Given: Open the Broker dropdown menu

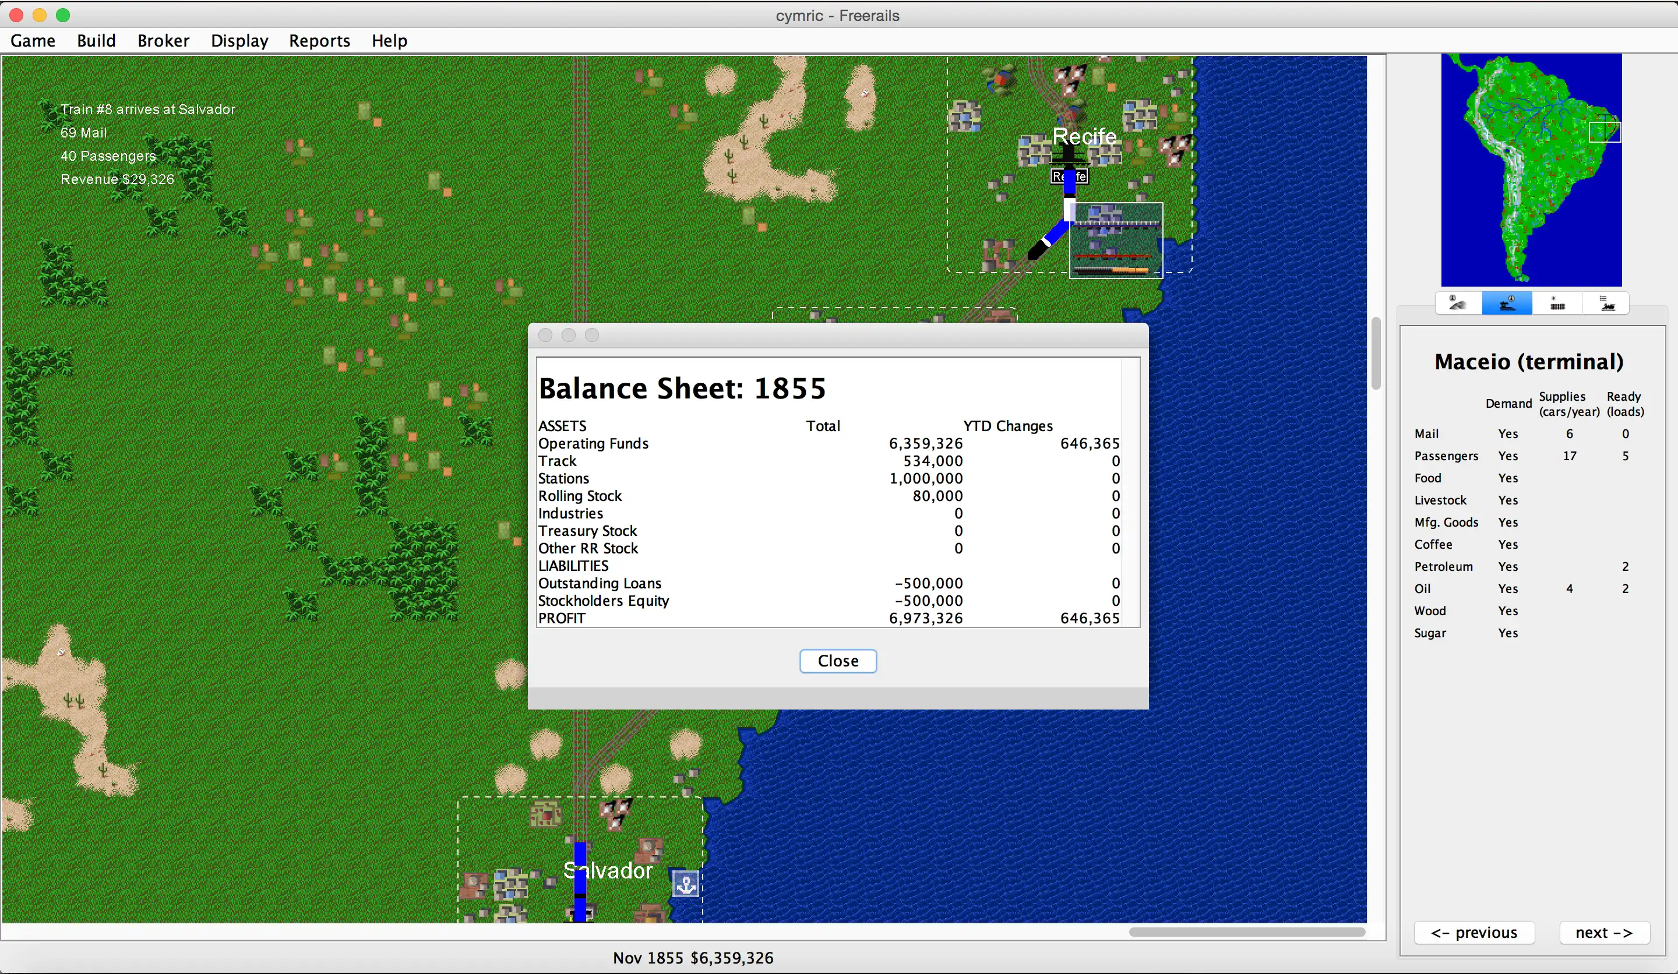Looking at the screenshot, I should [163, 41].
